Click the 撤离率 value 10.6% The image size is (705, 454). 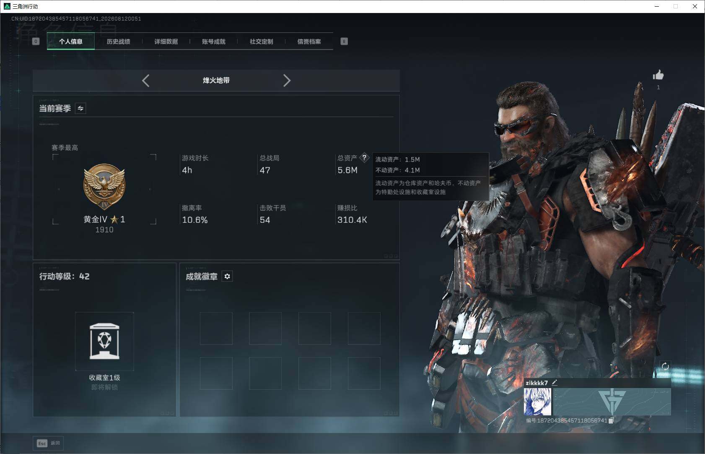(x=195, y=220)
